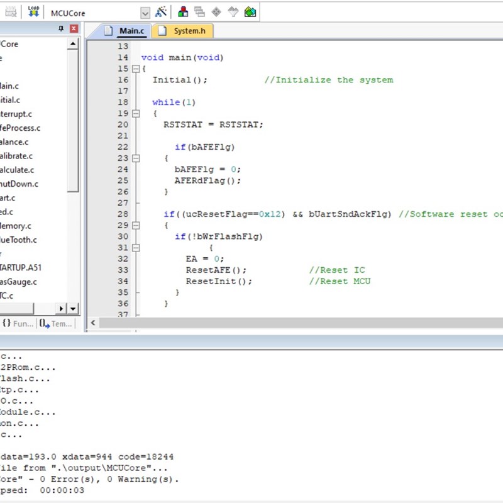503x503 pixels.
Task: Click the project tree horizontal scrollbar thumb
Action: pos(16,309)
